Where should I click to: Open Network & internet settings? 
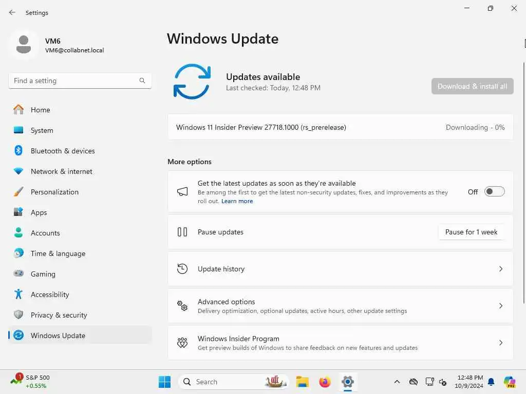(80, 171)
